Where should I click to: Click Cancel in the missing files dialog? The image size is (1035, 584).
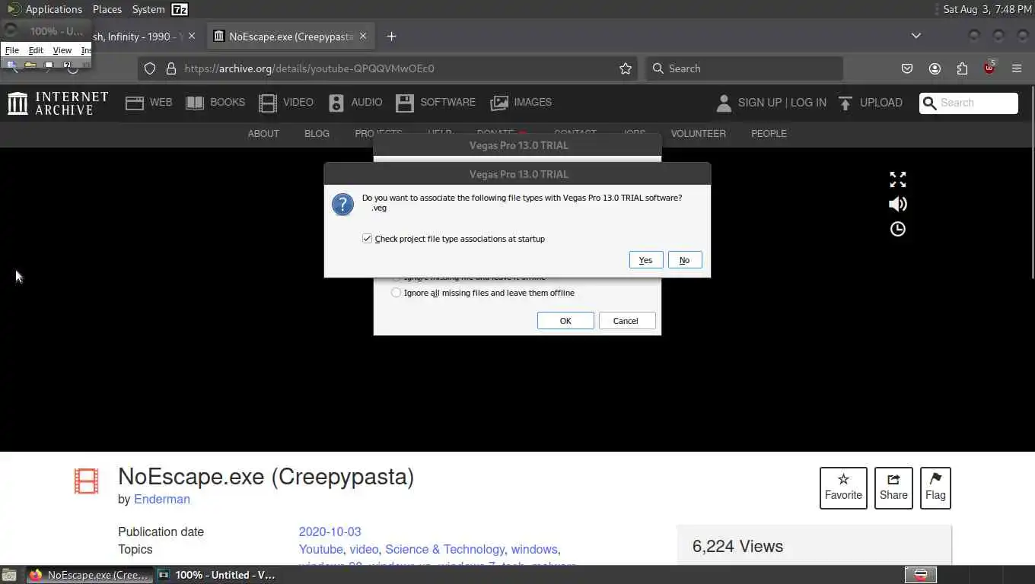[626, 321]
